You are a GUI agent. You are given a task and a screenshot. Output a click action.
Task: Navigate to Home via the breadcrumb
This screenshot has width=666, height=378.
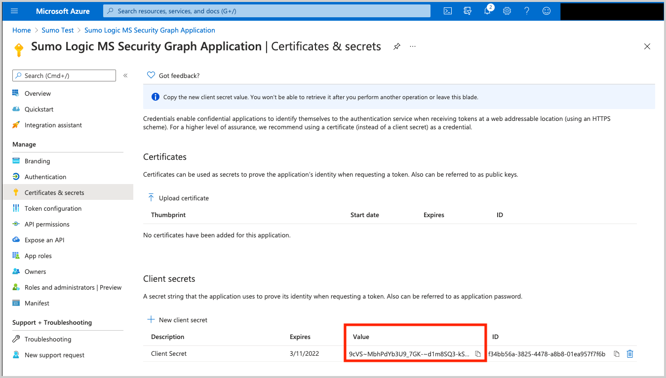[x=21, y=30]
